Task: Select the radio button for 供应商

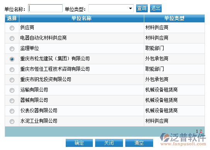Action: coord(12,28)
